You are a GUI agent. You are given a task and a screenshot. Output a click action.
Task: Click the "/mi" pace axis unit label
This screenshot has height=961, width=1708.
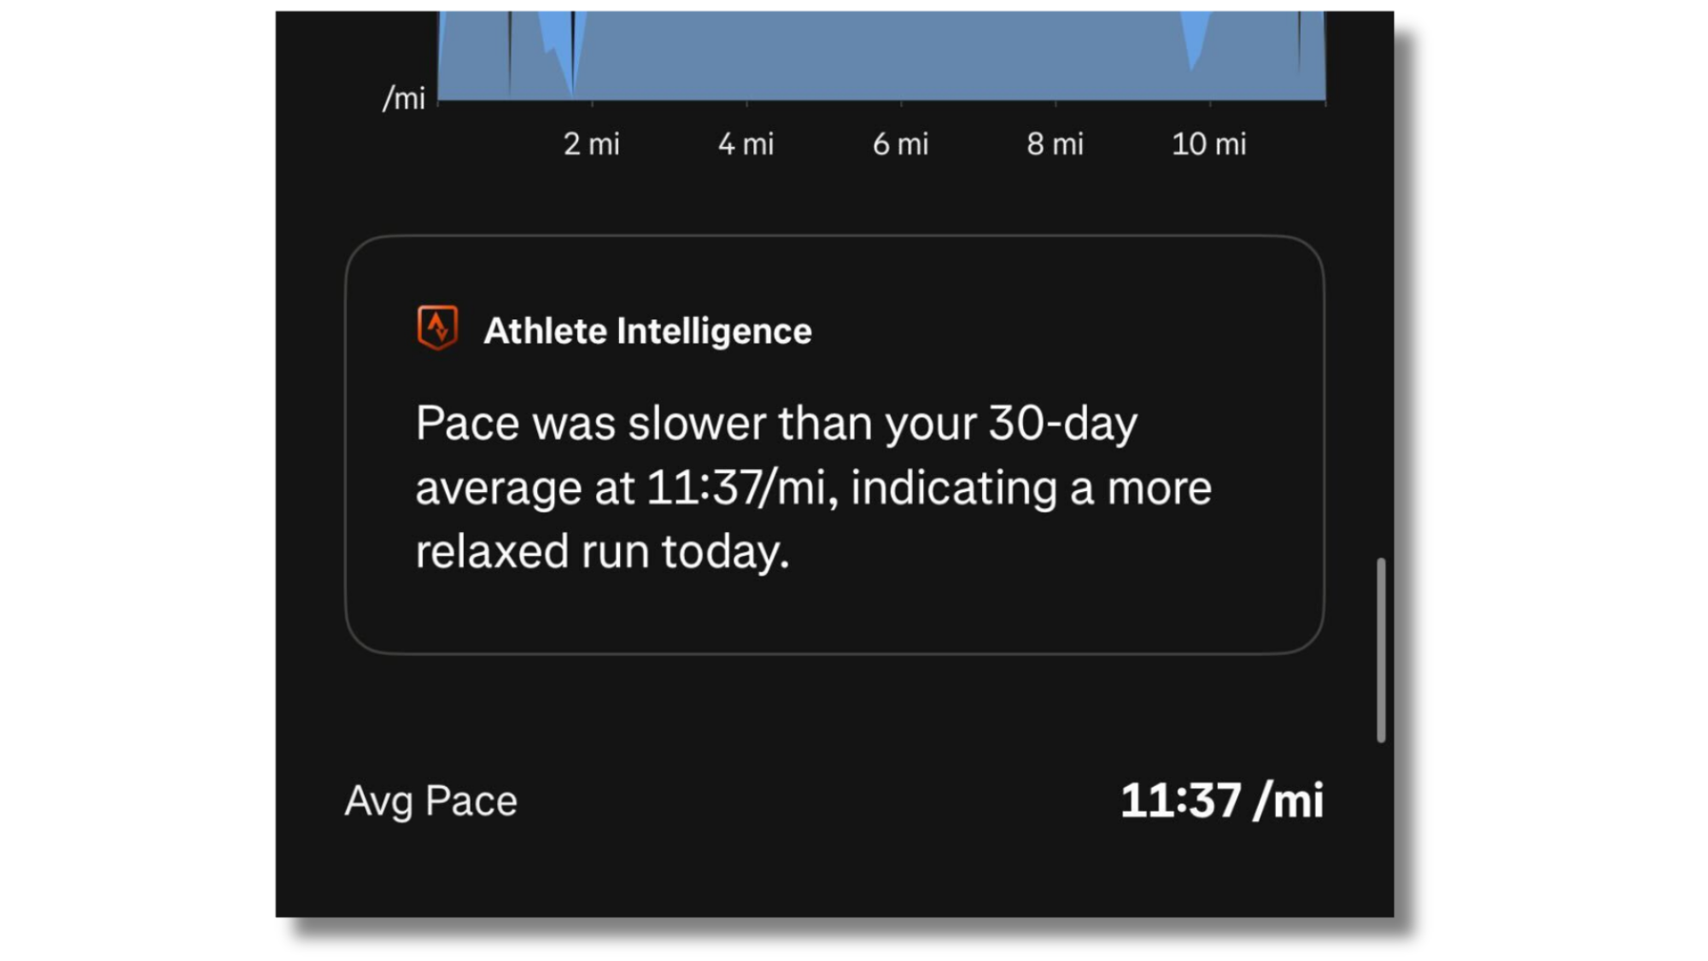[404, 98]
